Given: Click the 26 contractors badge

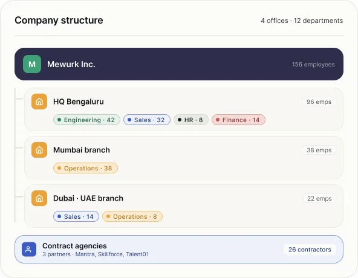Looking at the screenshot, I should [x=310, y=250].
